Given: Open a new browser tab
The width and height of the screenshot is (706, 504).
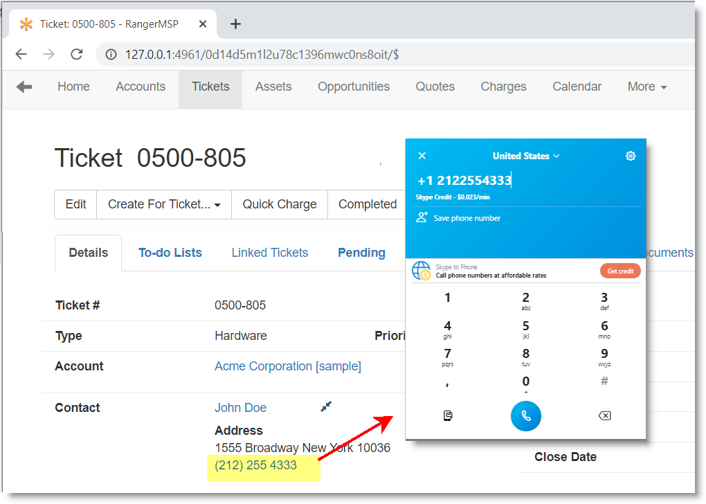Looking at the screenshot, I should 235,24.
